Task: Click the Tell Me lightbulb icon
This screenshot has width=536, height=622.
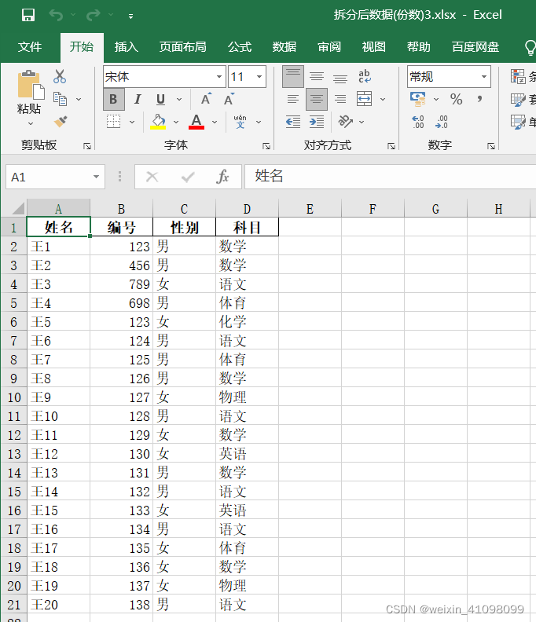Action: [x=530, y=48]
